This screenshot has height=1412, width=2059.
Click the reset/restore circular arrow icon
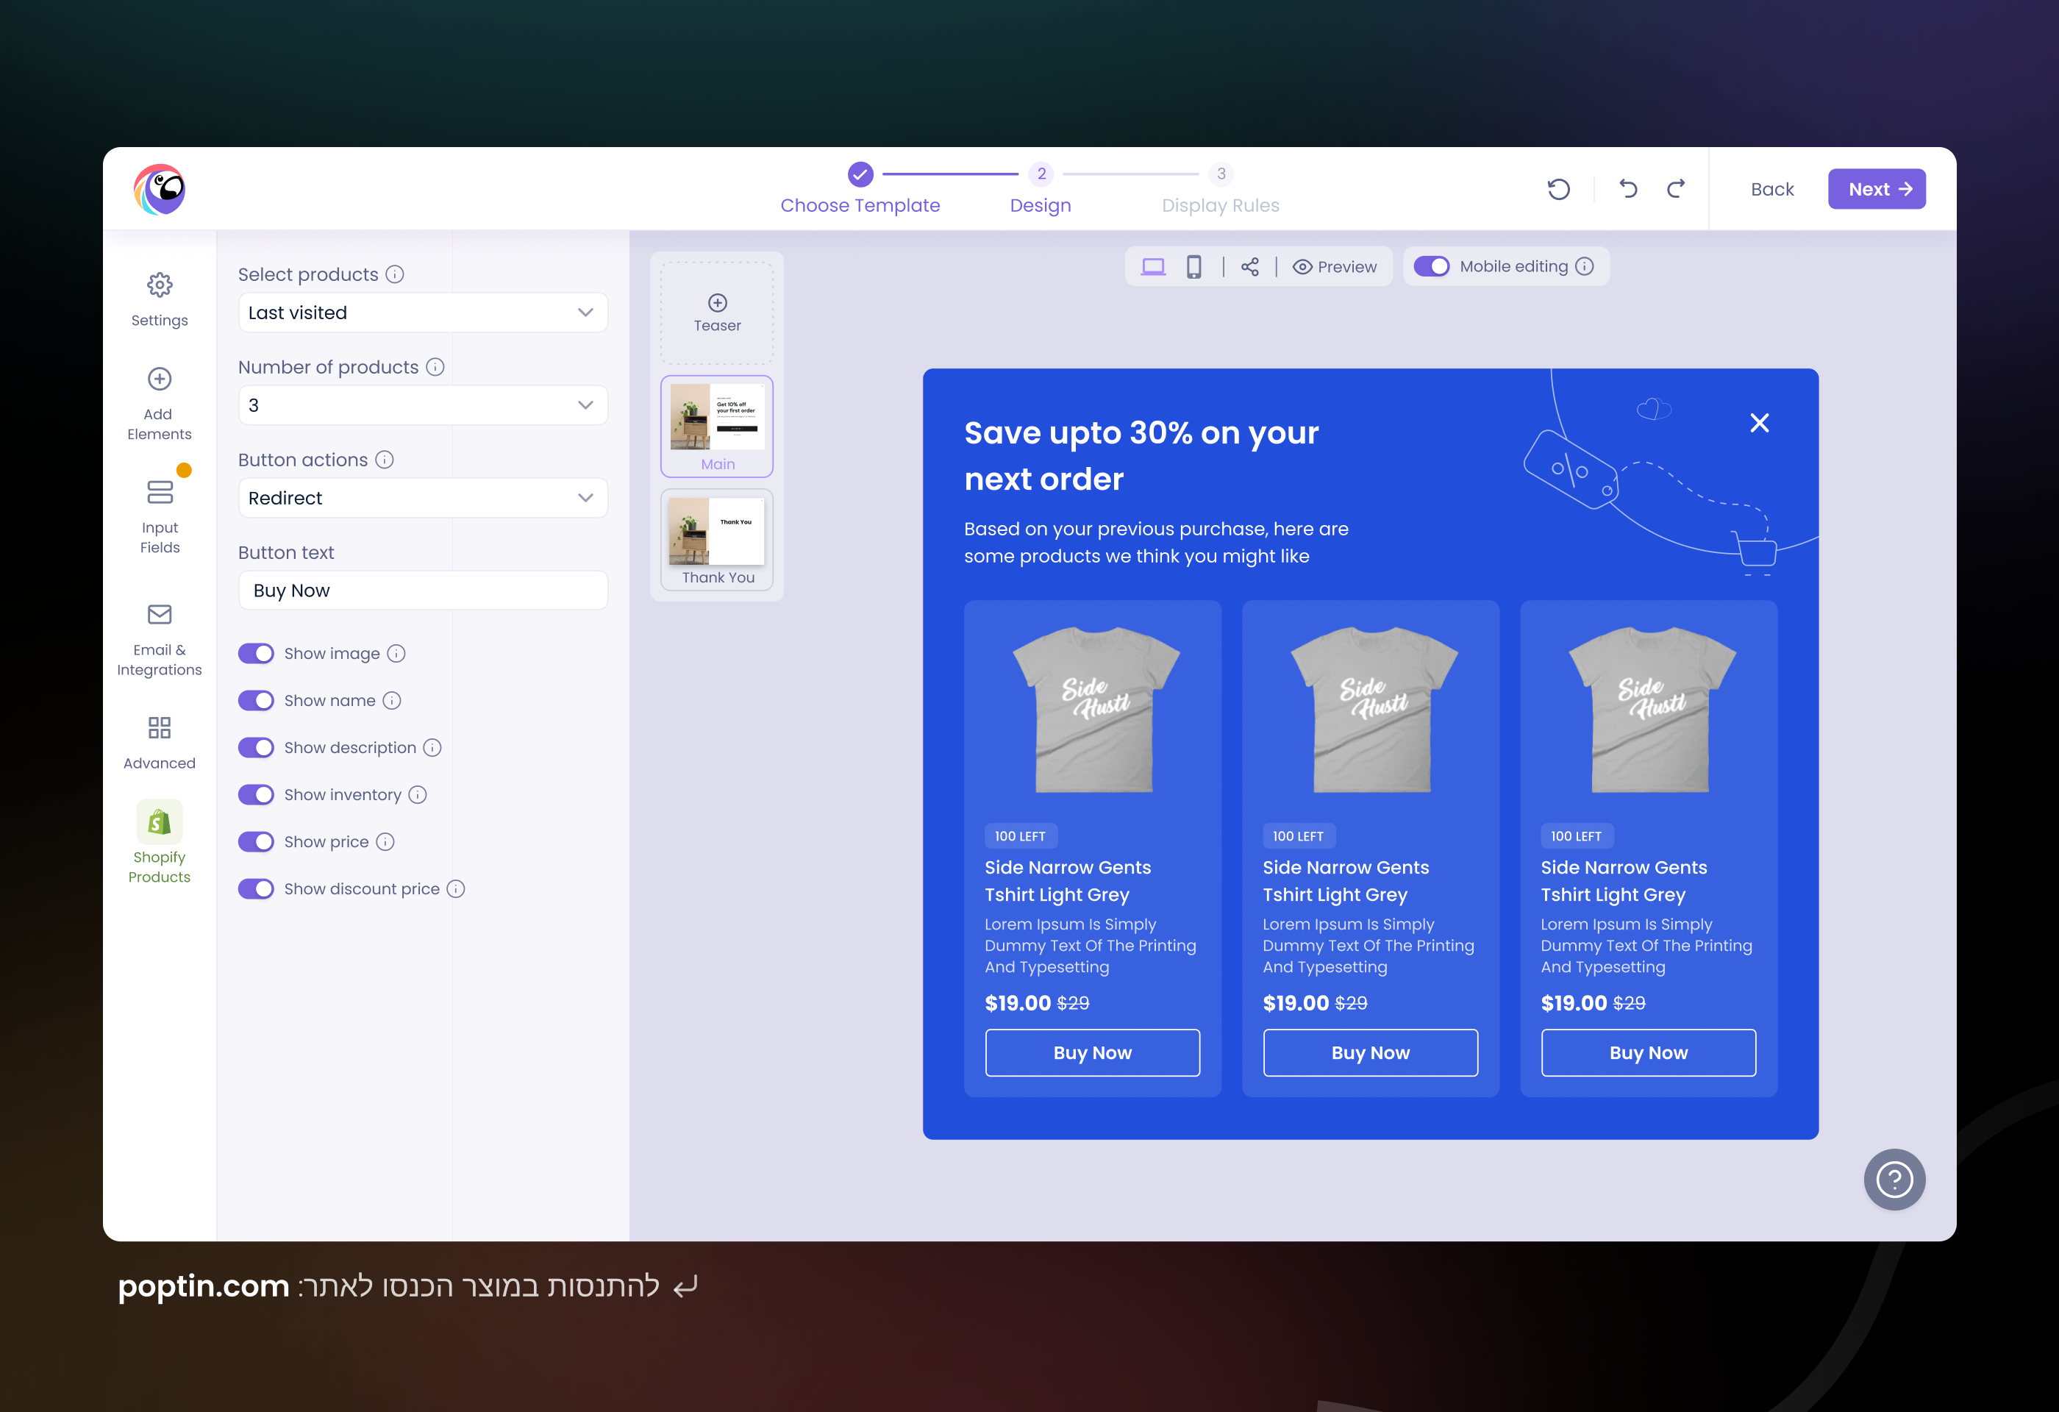(x=1558, y=189)
